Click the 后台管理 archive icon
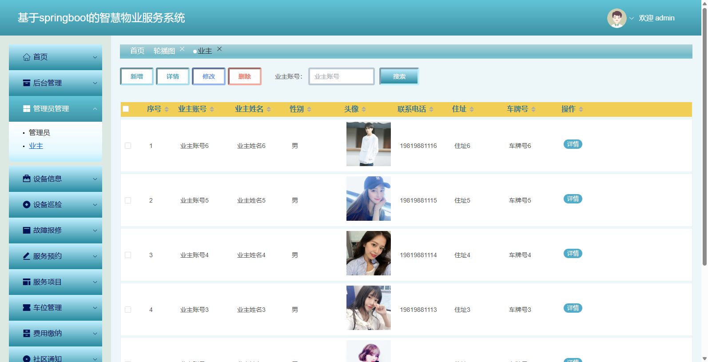The height and width of the screenshot is (362, 708). [x=27, y=83]
